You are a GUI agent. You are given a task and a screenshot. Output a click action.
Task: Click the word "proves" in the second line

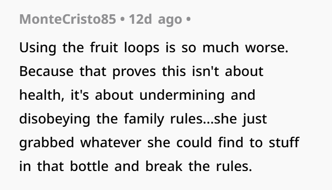tap(134, 72)
